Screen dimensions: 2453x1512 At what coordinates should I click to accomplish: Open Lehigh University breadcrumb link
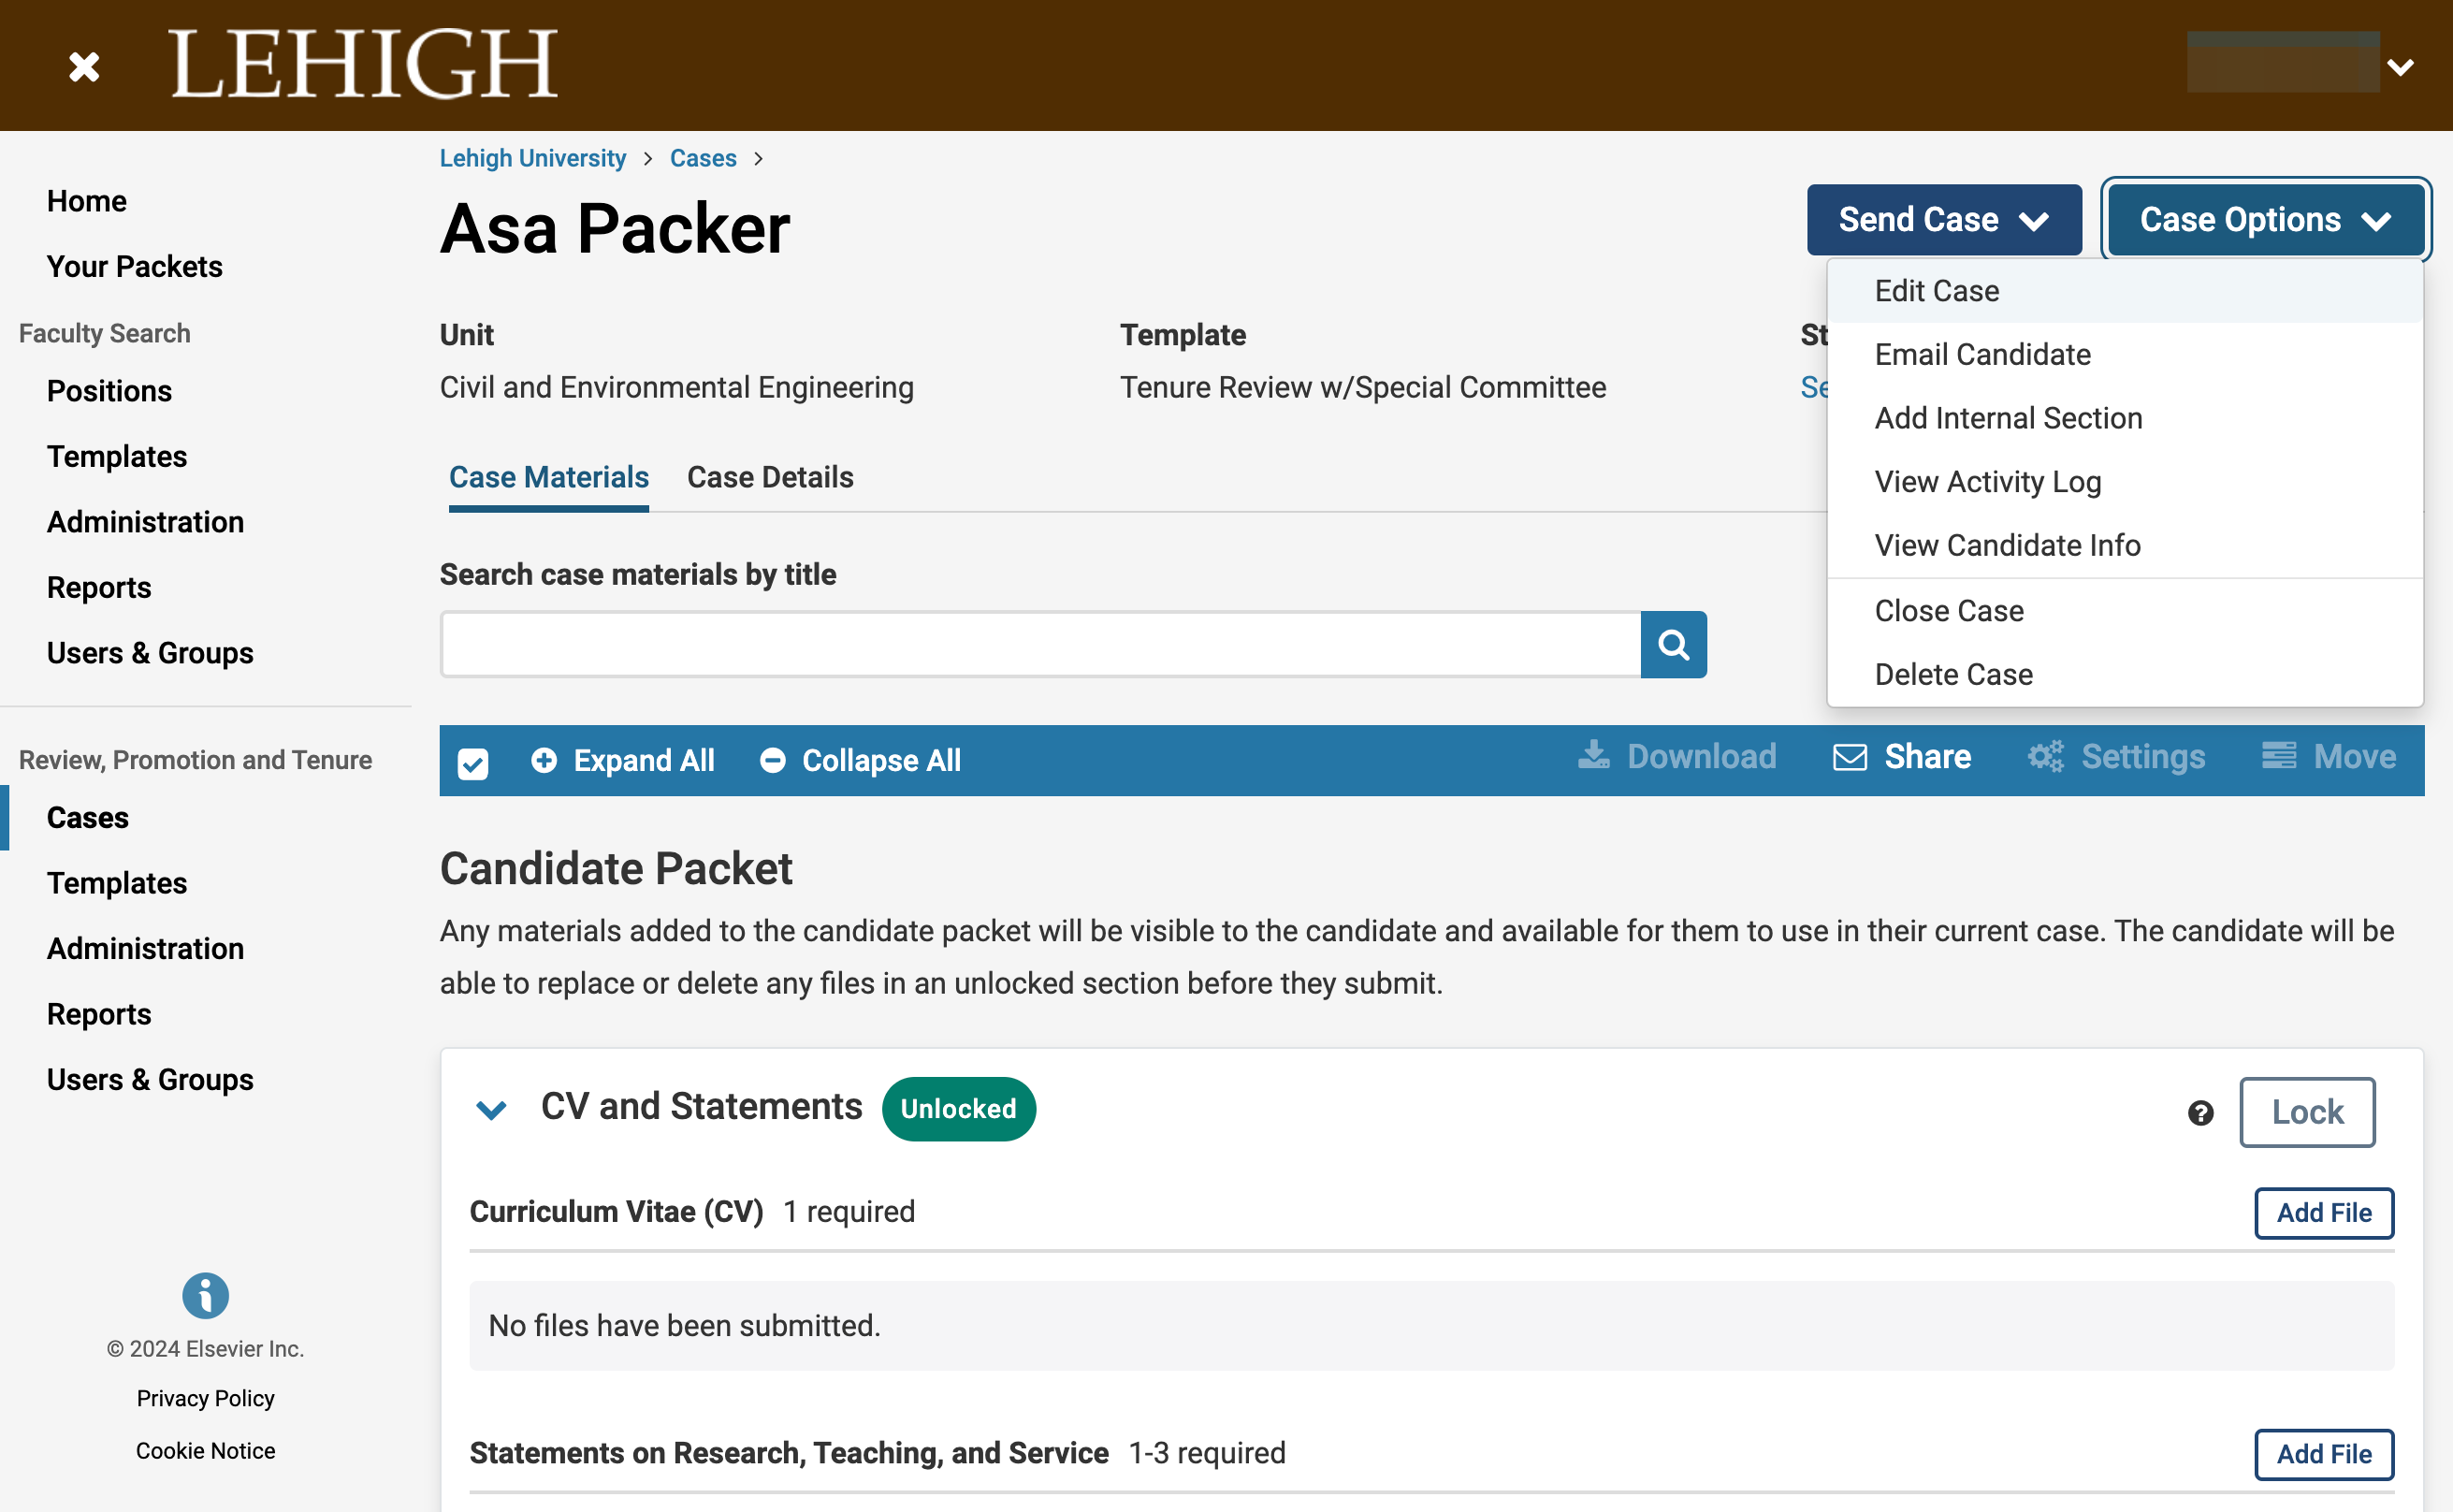pyautogui.click(x=531, y=158)
